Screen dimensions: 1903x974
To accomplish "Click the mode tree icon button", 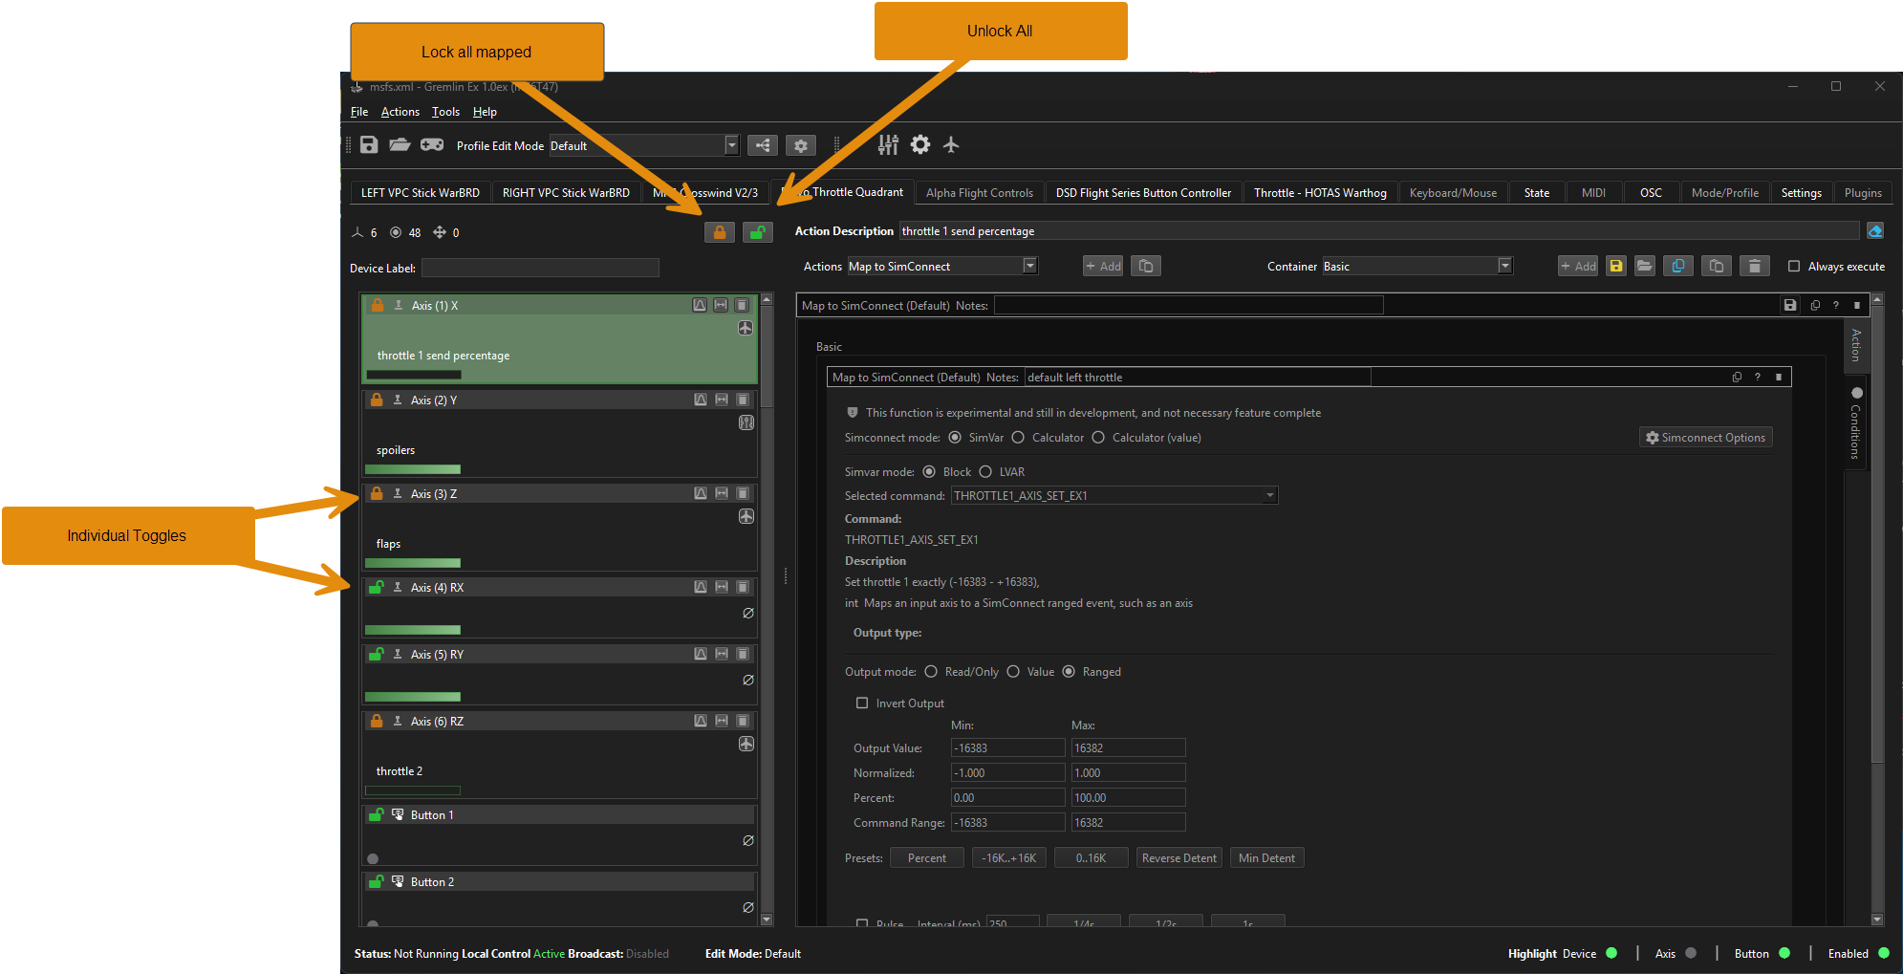I will [763, 145].
